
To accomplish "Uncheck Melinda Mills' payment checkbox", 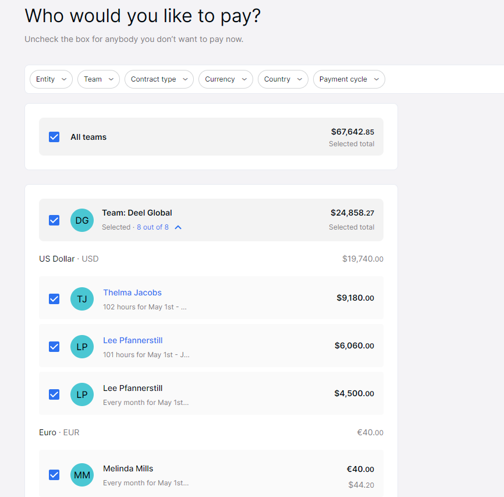I will pyautogui.click(x=54, y=474).
